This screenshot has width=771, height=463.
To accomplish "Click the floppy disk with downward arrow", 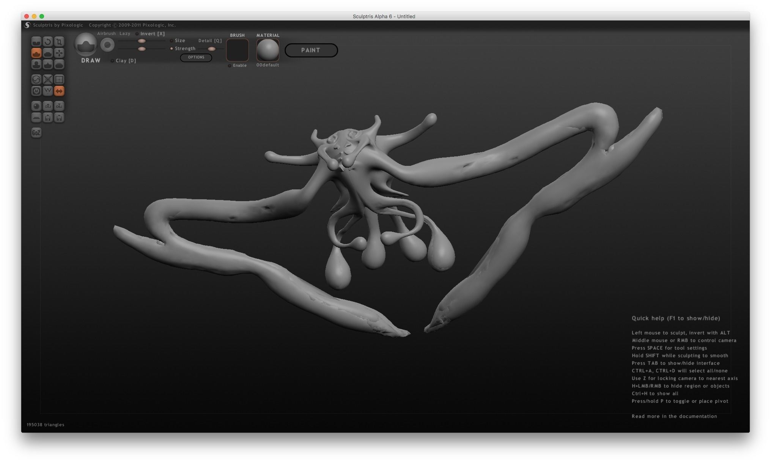I will click(59, 117).
